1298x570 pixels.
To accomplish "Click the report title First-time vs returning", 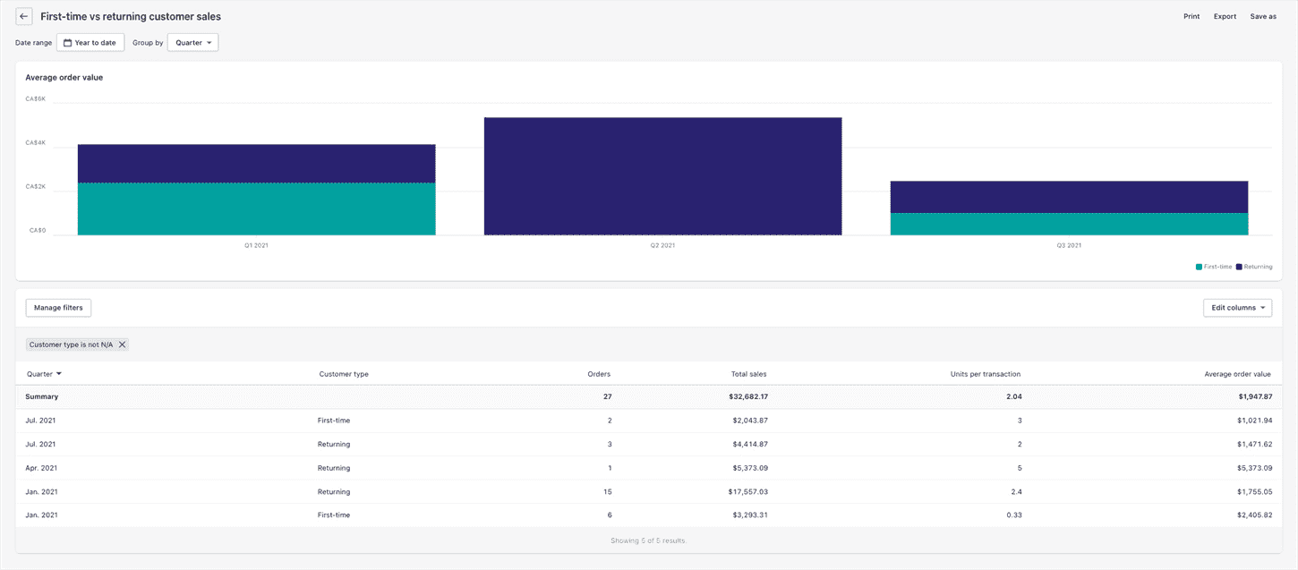I will (x=131, y=16).
